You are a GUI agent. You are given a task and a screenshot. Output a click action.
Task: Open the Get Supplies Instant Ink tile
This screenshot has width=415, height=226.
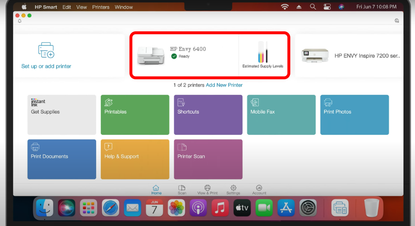tap(62, 115)
